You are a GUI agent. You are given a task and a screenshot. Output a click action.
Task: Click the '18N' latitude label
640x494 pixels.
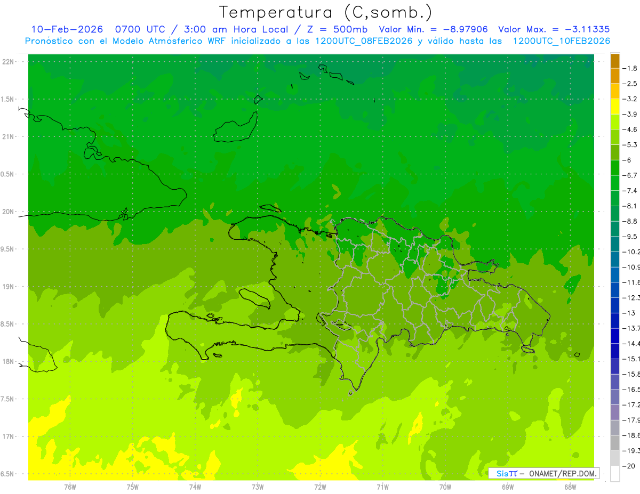[9, 361]
